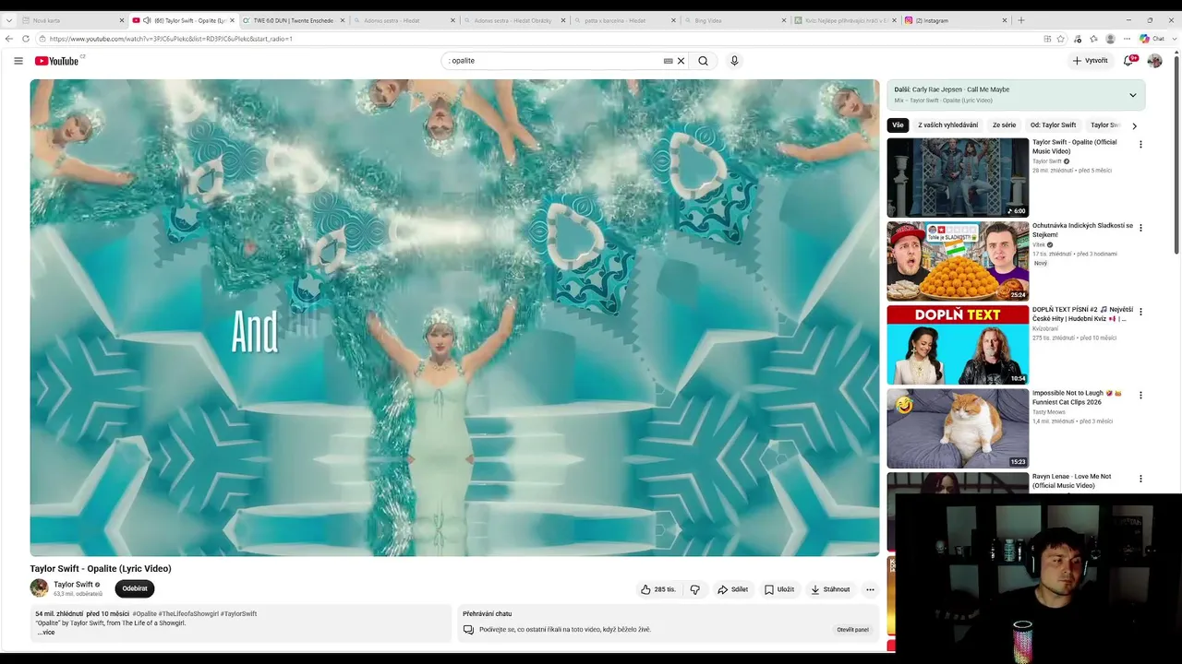
Task: Bookmark this page with the star
Action: point(1061,39)
